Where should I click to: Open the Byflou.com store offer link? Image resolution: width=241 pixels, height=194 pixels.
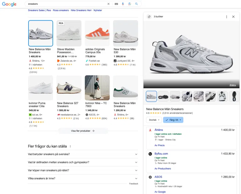(161, 154)
